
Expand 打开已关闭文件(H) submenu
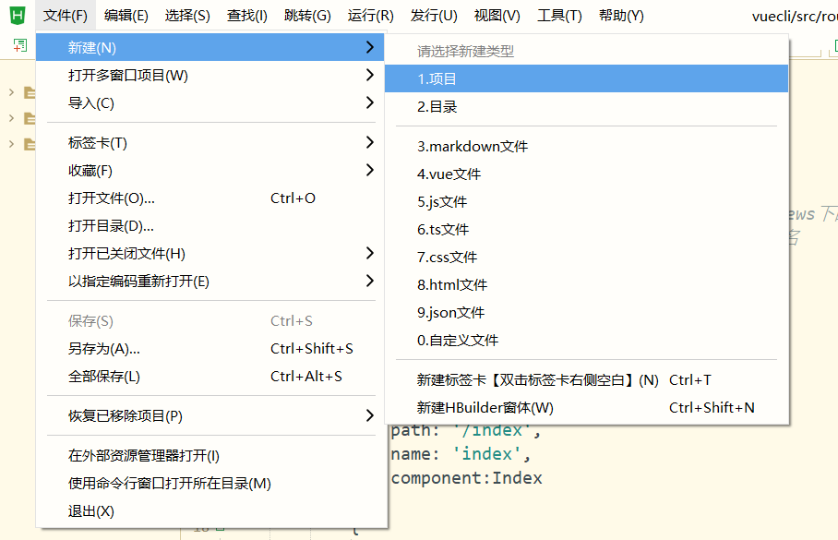pos(210,254)
